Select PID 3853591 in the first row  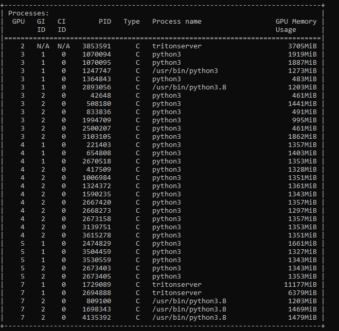97,46
